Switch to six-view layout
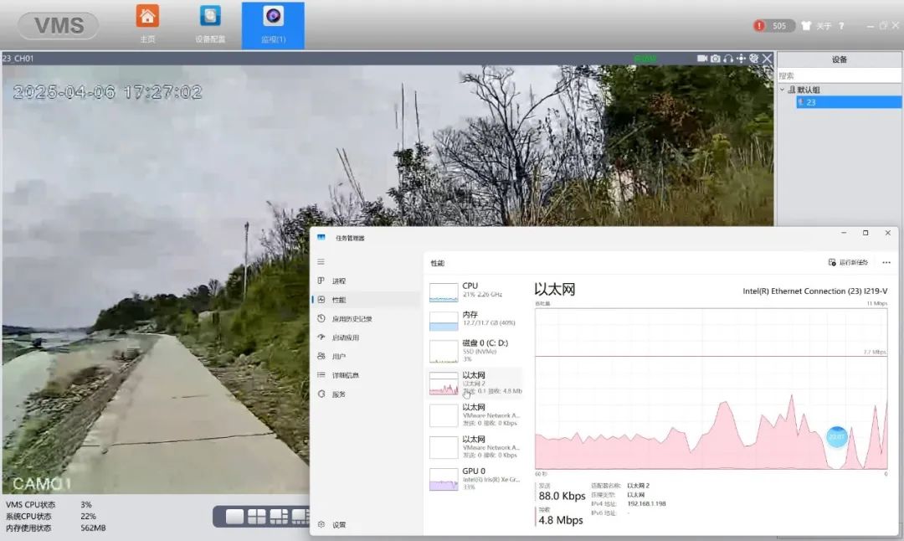This screenshot has height=541, width=904. pos(279,516)
